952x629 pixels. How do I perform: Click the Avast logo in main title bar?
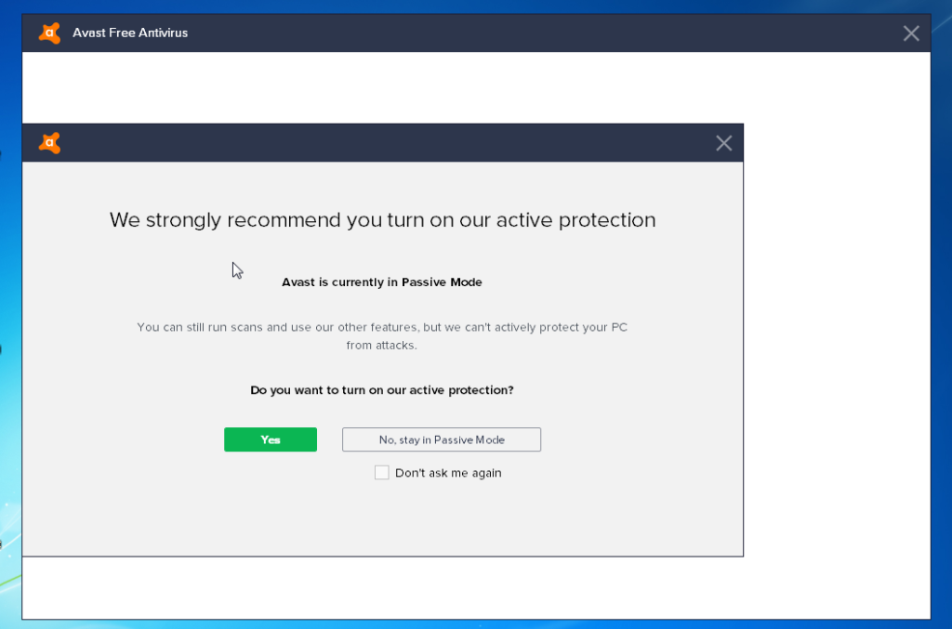pos(50,33)
